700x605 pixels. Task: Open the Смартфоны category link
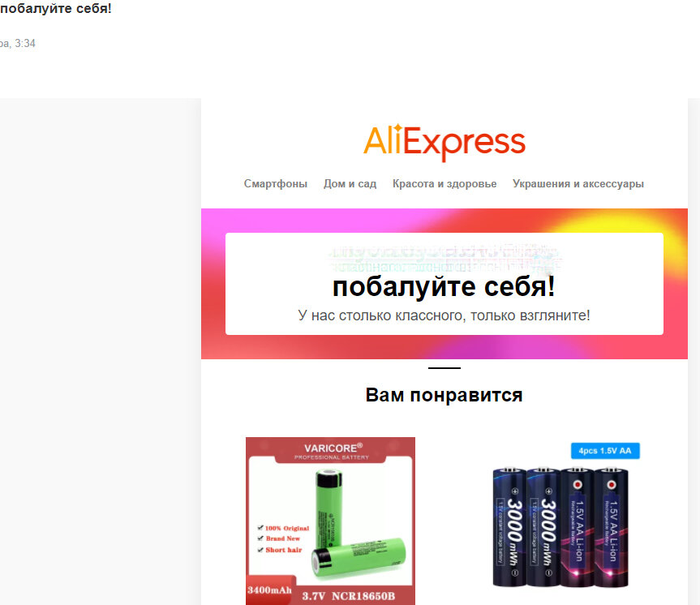coord(276,184)
